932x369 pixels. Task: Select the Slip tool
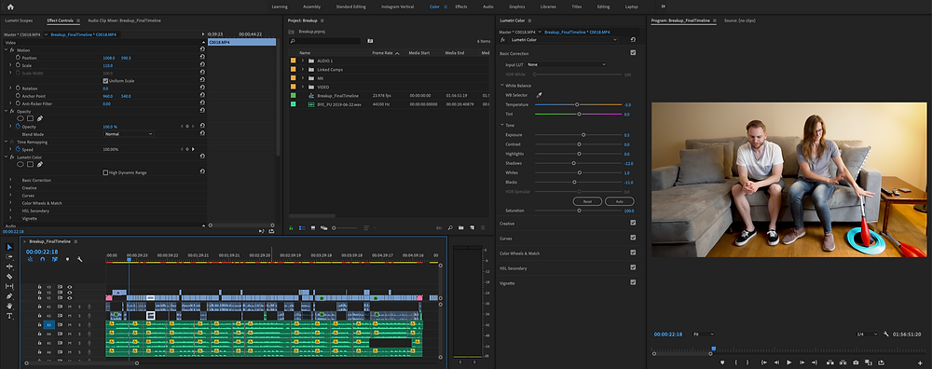coord(9,286)
